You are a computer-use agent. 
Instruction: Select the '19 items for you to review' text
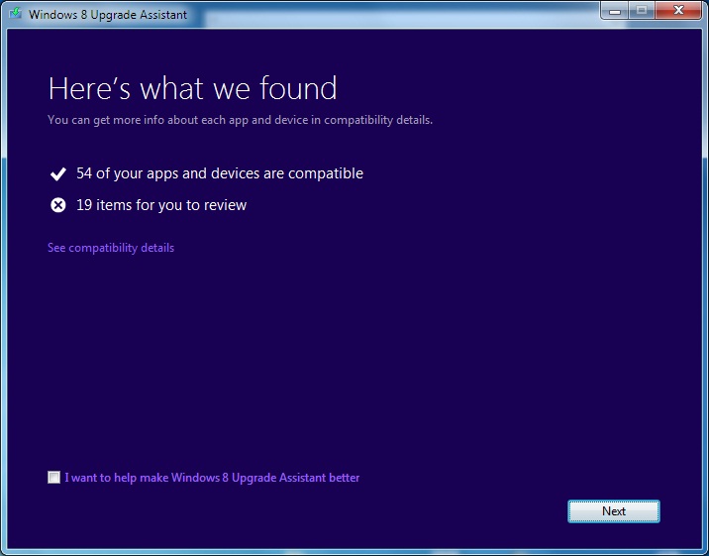pos(161,205)
